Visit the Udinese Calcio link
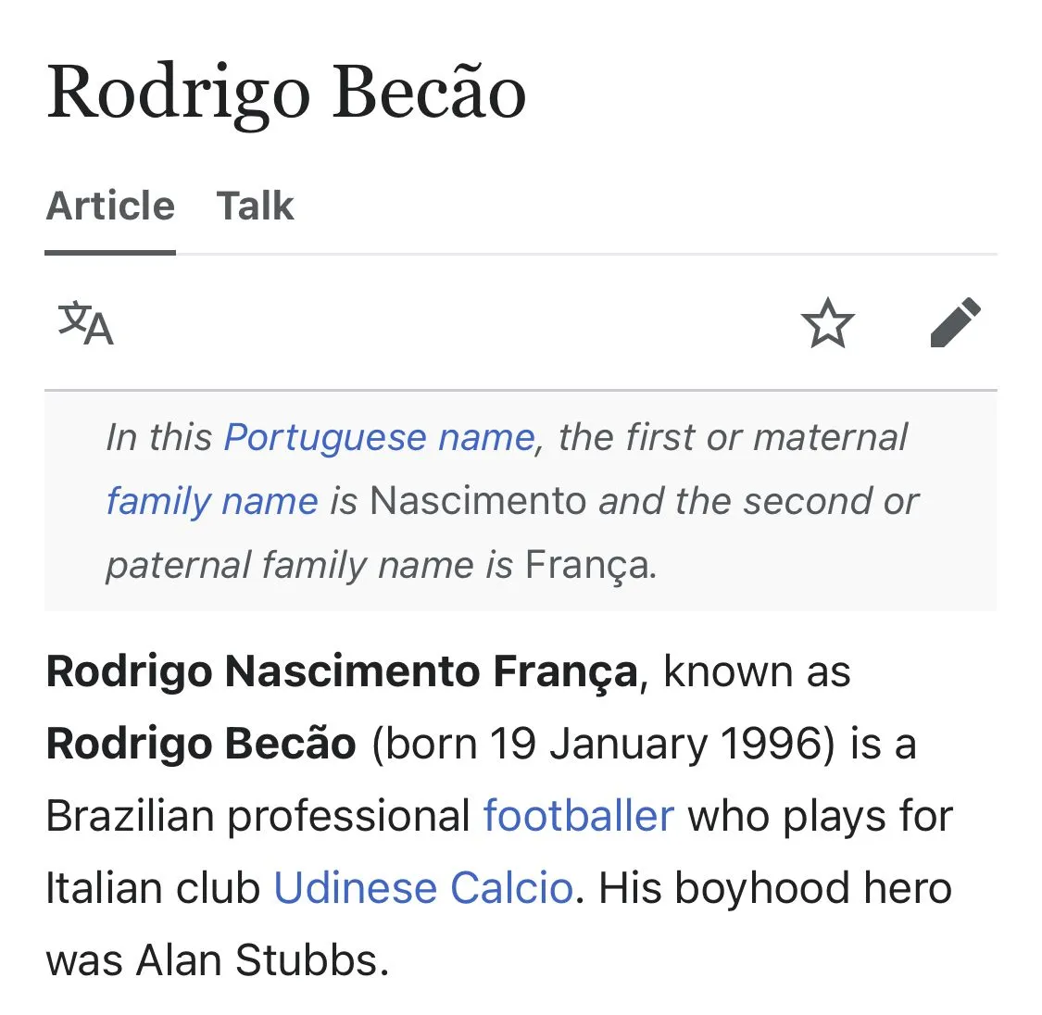 coord(423,888)
